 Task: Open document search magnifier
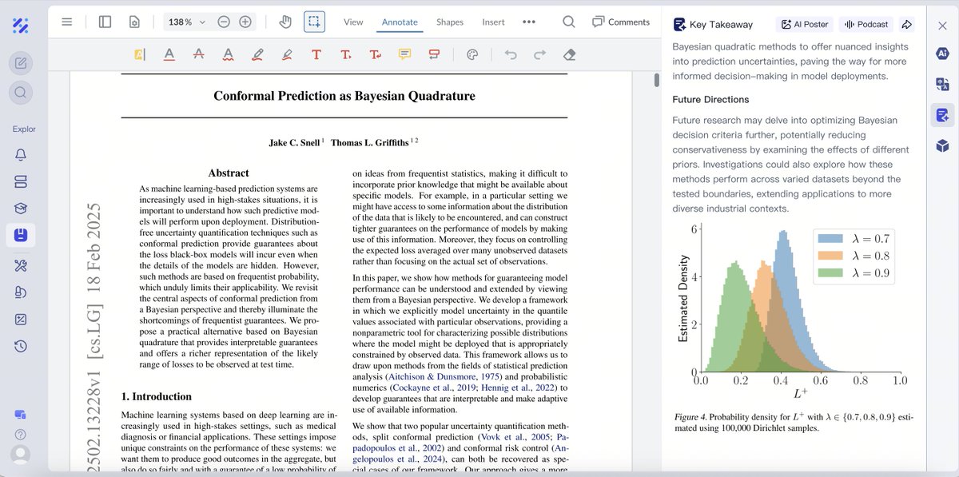pyautogui.click(x=569, y=22)
